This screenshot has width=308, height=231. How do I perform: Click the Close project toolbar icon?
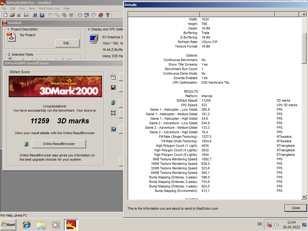[x=19, y=15]
